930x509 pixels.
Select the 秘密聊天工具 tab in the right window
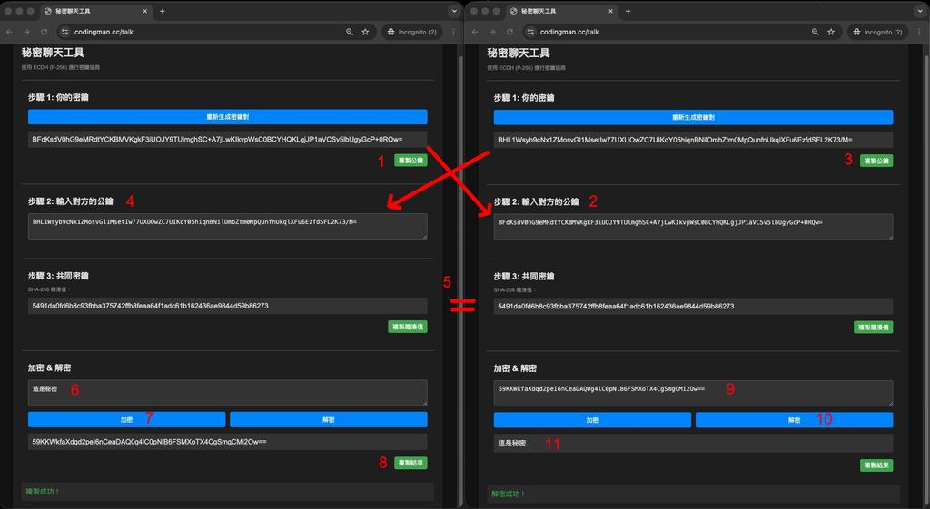[x=556, y=11]
